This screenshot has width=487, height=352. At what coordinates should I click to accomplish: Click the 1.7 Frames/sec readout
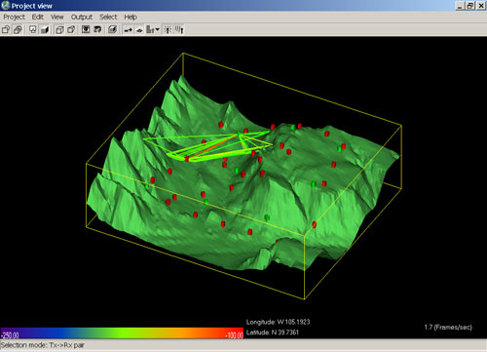click(x=448, y=327)
